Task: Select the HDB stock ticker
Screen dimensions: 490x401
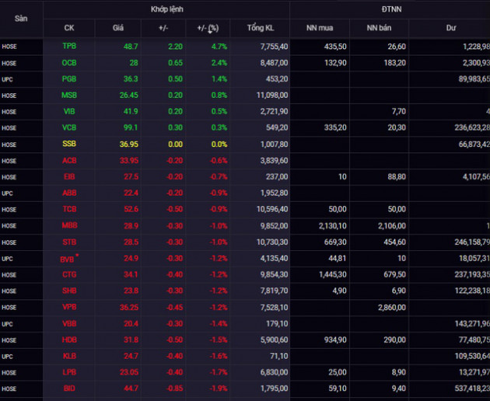Action: 69,340
